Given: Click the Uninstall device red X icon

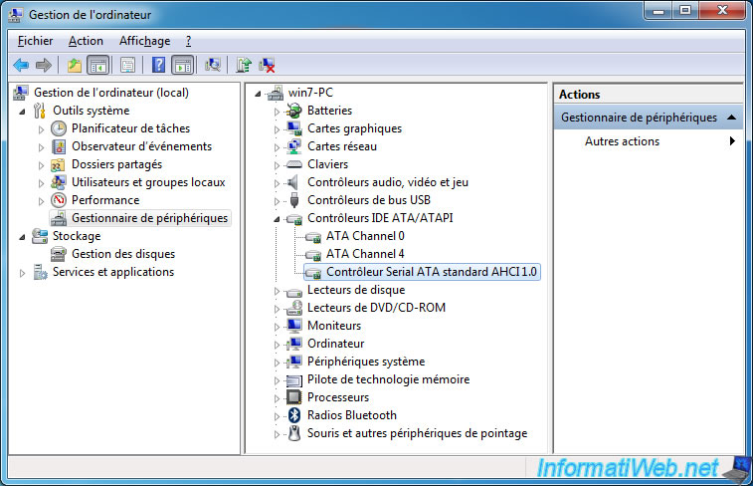Looking at the screenshot, I should tap(267, 66).
